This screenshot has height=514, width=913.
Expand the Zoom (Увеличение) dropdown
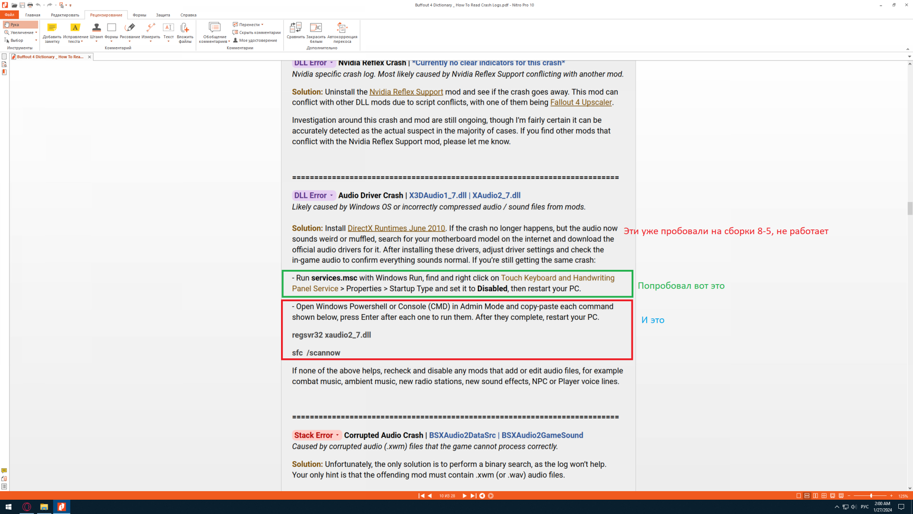36,32
